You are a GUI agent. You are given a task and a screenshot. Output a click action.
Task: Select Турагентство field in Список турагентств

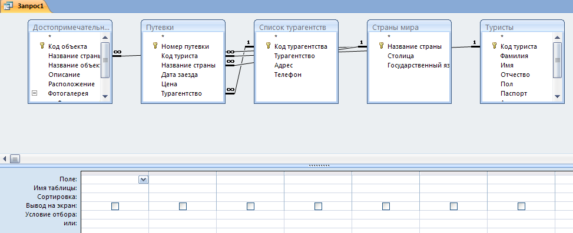coord(294,56)
